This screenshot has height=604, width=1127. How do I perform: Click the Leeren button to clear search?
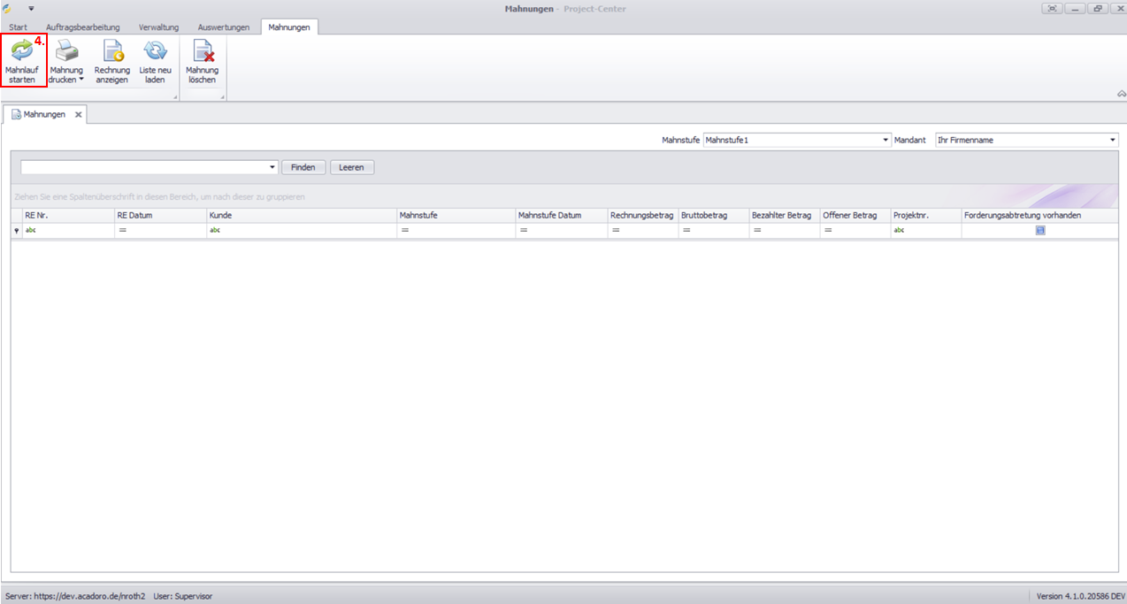[352, 167]
